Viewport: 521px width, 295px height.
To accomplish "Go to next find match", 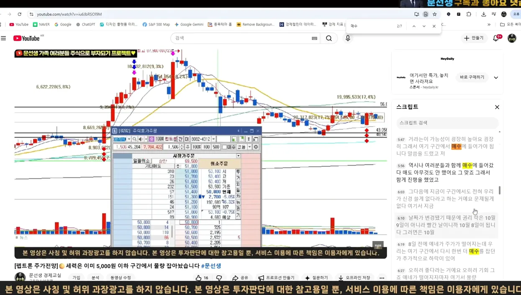I will (x=424, y=26).
